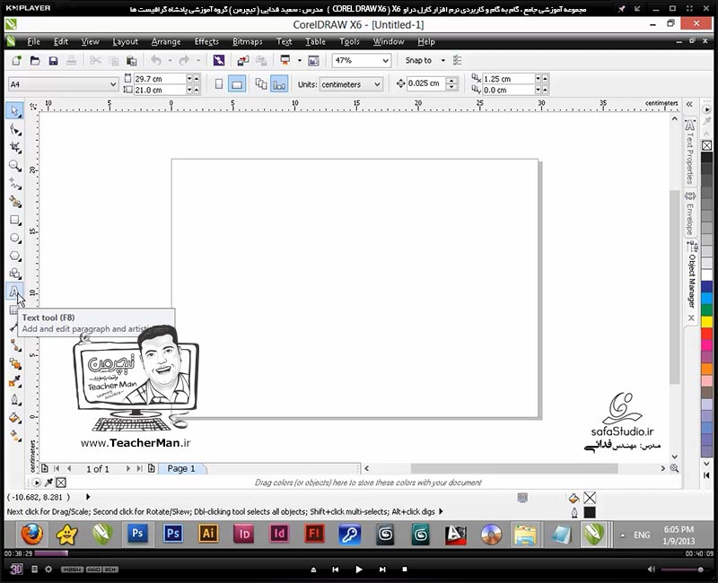Screen dimensions: 718x583
Task: Open the Text Properties docker tab
Action: point(690,152)
